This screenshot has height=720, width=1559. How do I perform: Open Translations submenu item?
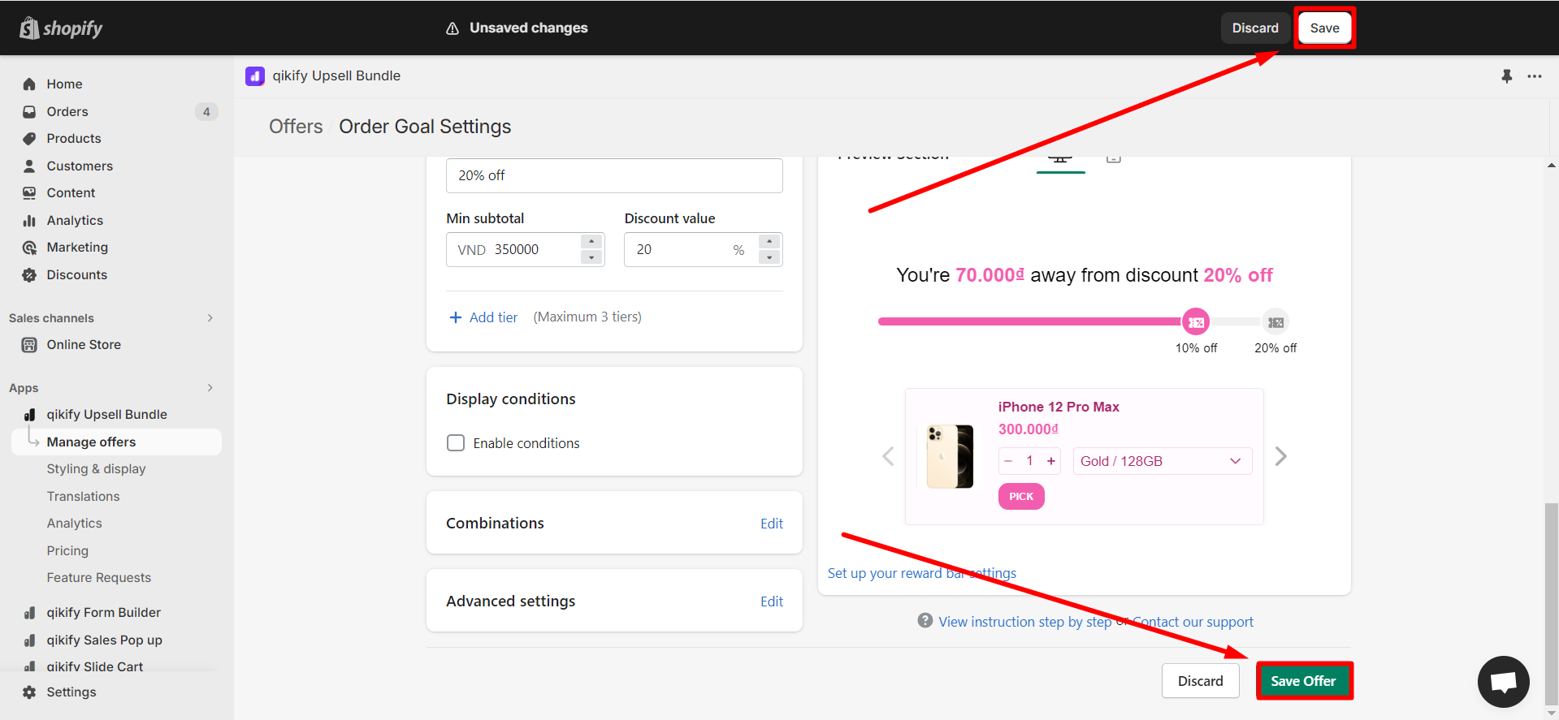(83, 497)
